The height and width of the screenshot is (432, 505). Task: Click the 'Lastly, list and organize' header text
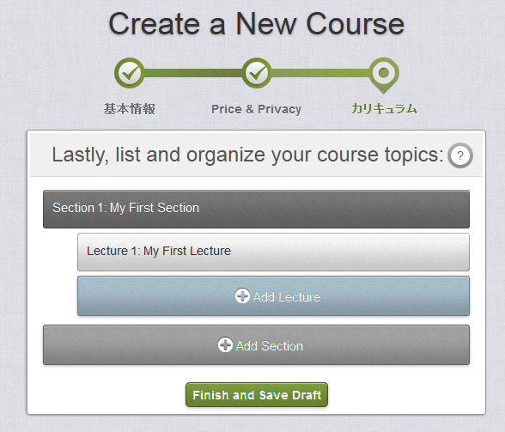pos(248,155)
